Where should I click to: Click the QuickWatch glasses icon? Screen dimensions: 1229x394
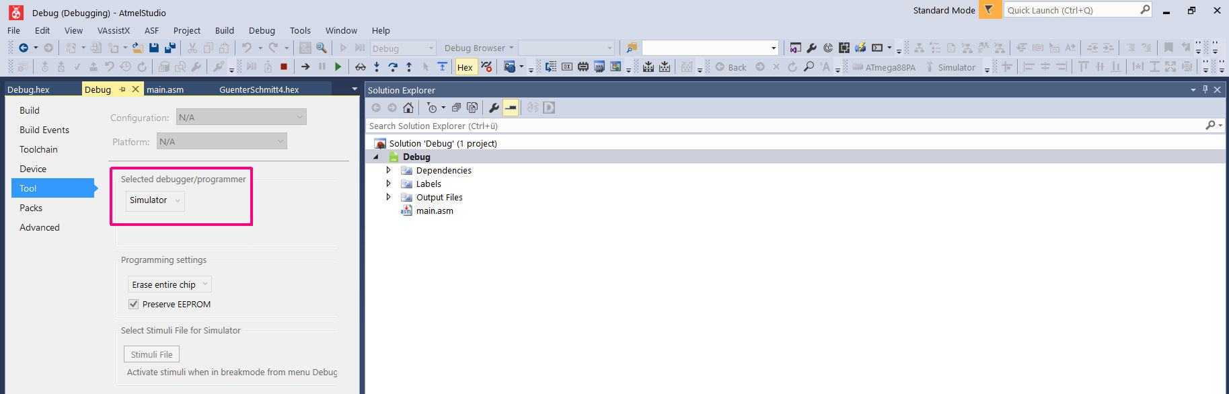tap(361, 67)
